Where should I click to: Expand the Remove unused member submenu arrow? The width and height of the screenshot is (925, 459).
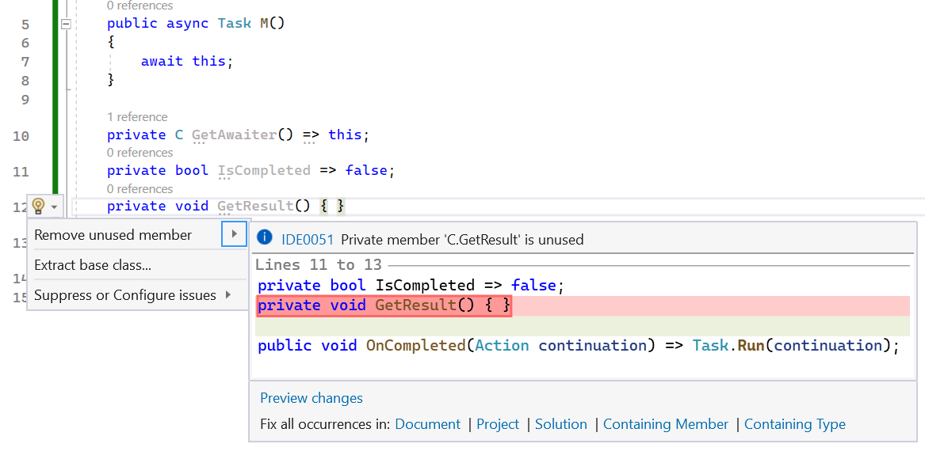click(x=235, y=235)
